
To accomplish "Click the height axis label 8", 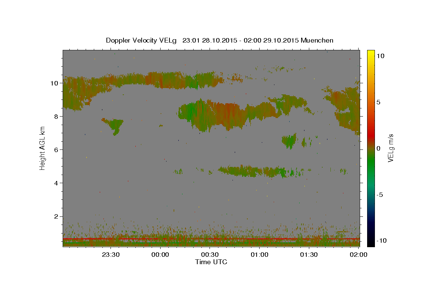I will [x=57, y=117].
